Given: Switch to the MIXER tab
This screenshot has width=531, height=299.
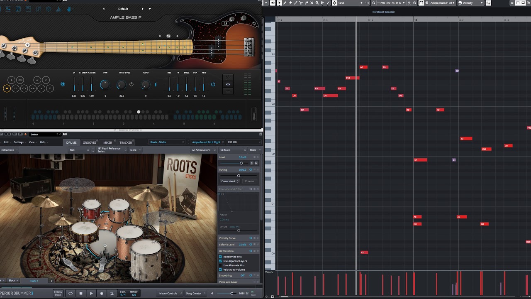Looking at the screenshot, I should [107, 142].
